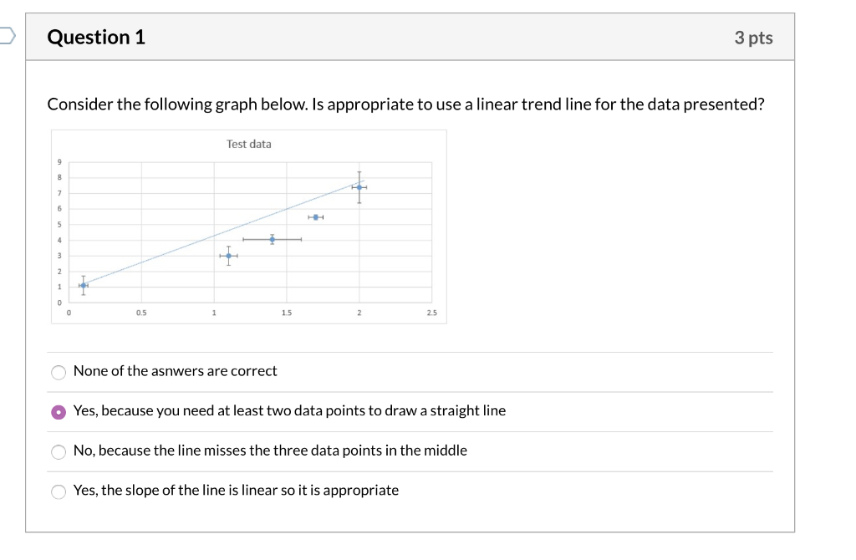Click the "2.5" x-axis label
The image size is (856, 560).
click(432, 313)
